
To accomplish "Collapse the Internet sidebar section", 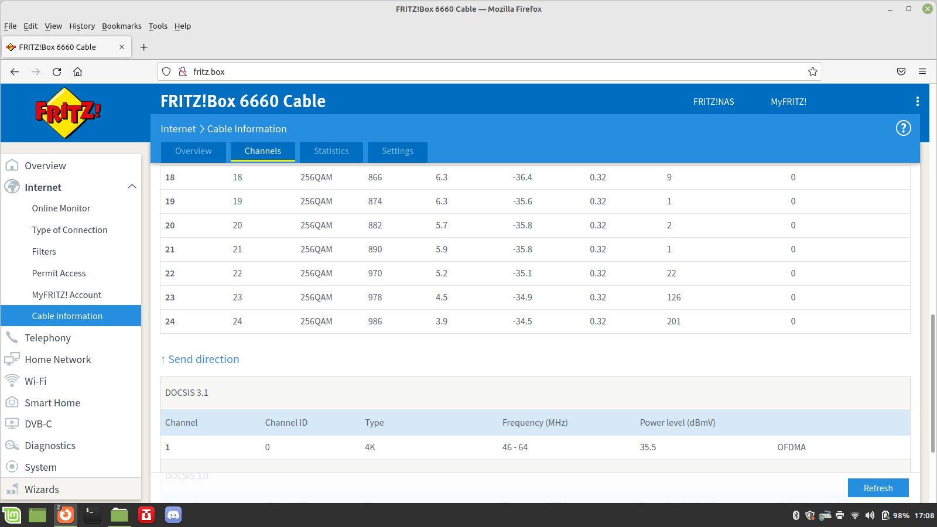I will pyautogui.click(x=132, y=187).
